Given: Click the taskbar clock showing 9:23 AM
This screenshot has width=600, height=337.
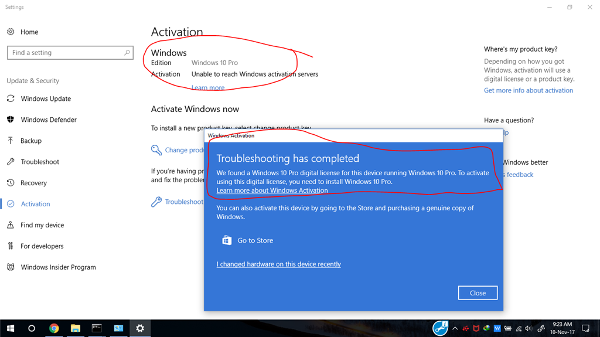Looking at the screenshot, I should (562, 328).
